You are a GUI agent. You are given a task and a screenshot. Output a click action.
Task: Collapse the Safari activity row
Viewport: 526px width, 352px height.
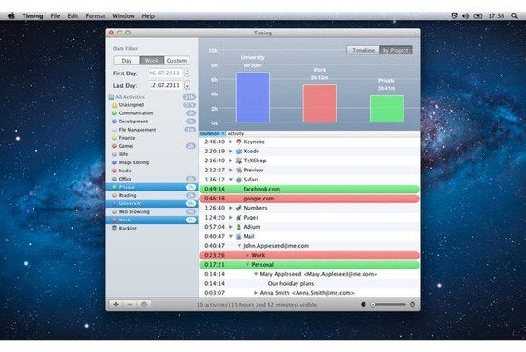click(x=231, y=180)
